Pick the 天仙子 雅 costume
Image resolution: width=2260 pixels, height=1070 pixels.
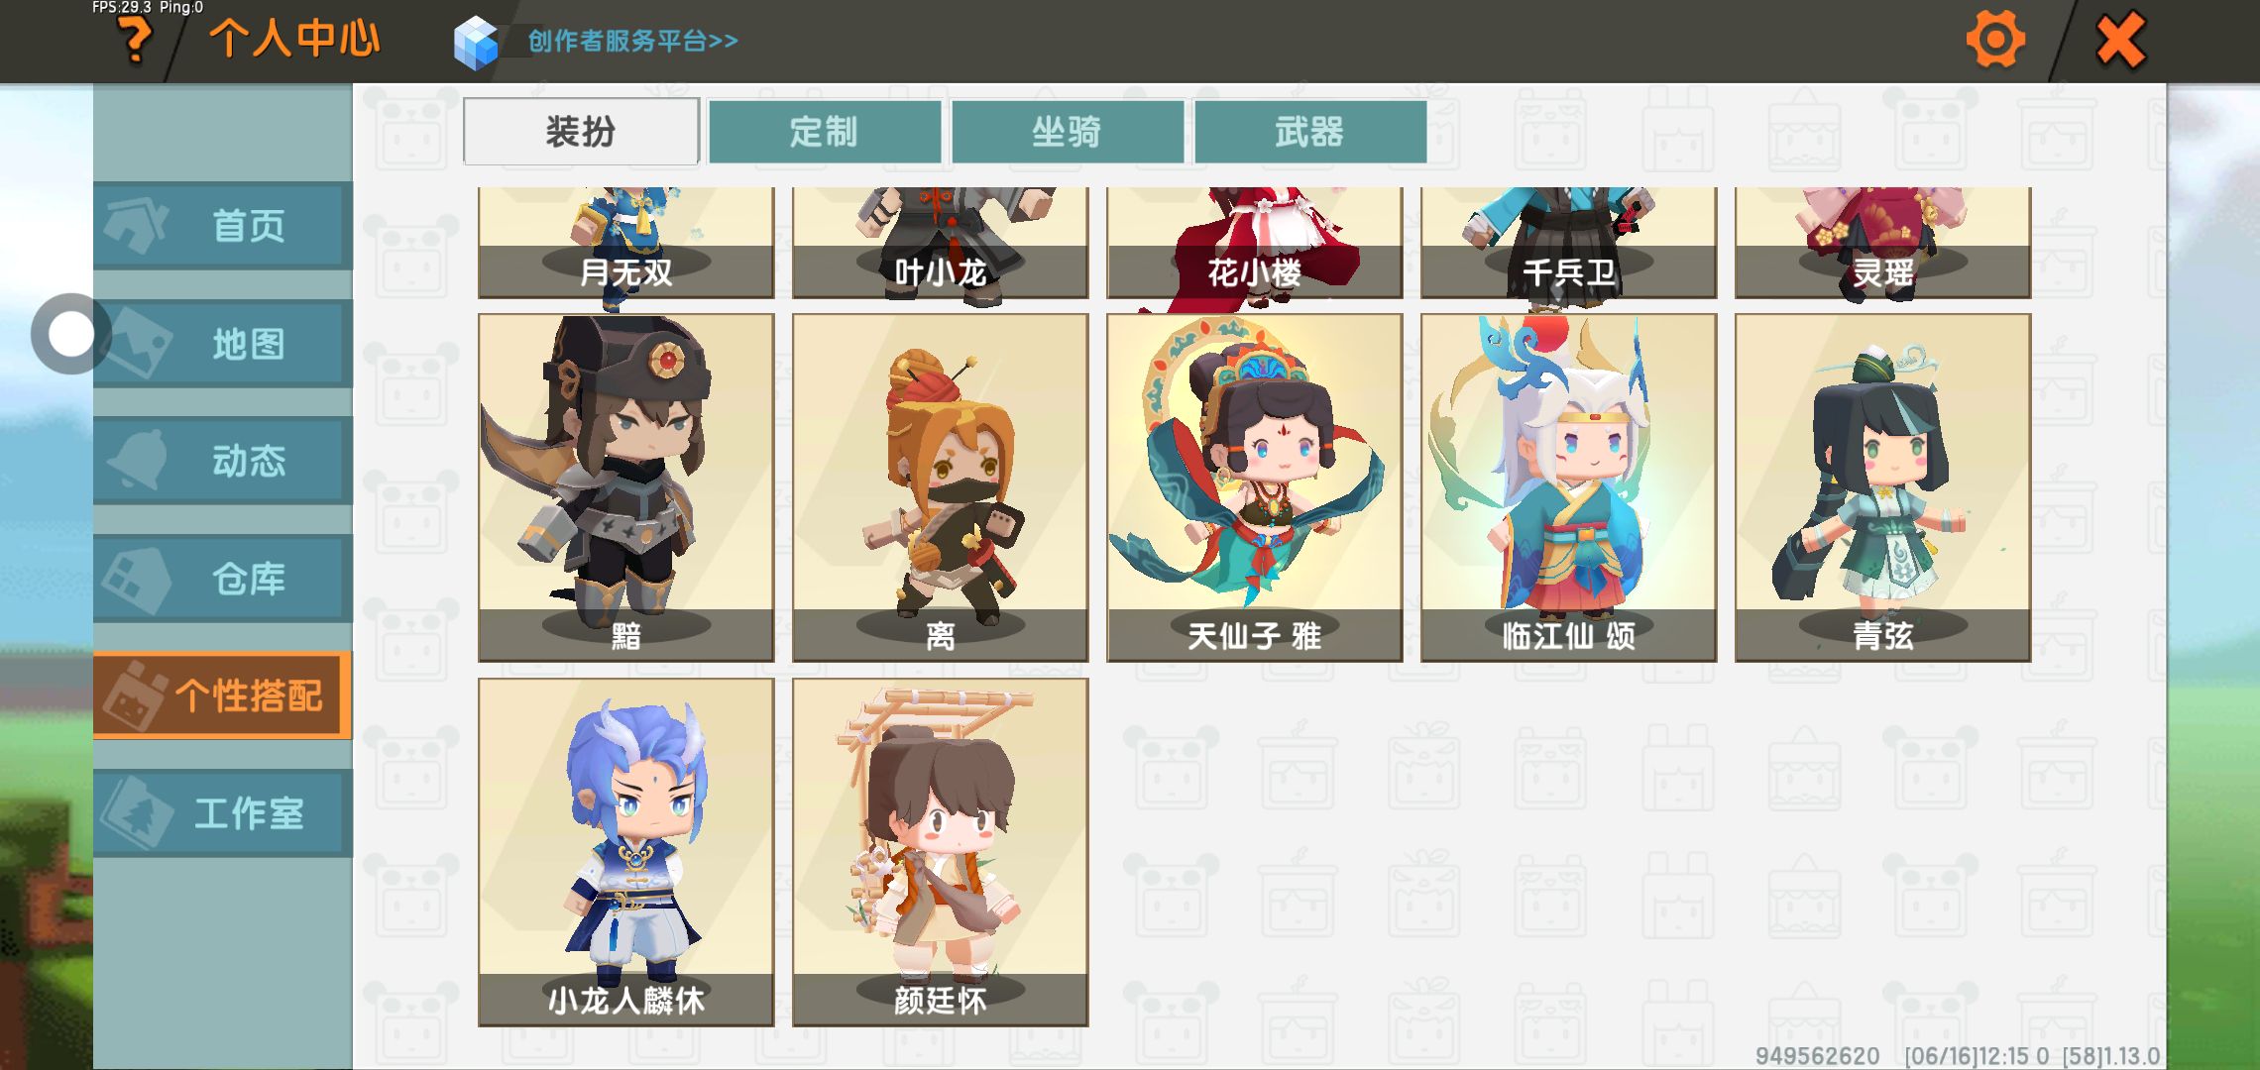click(1254, 487)
